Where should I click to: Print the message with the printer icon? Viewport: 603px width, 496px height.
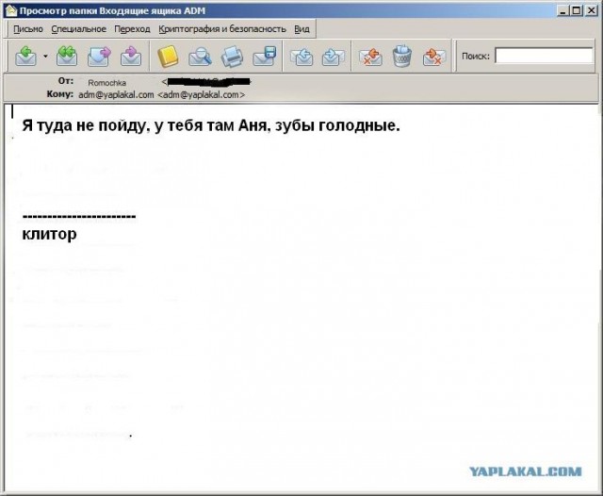tap(232, 57)
